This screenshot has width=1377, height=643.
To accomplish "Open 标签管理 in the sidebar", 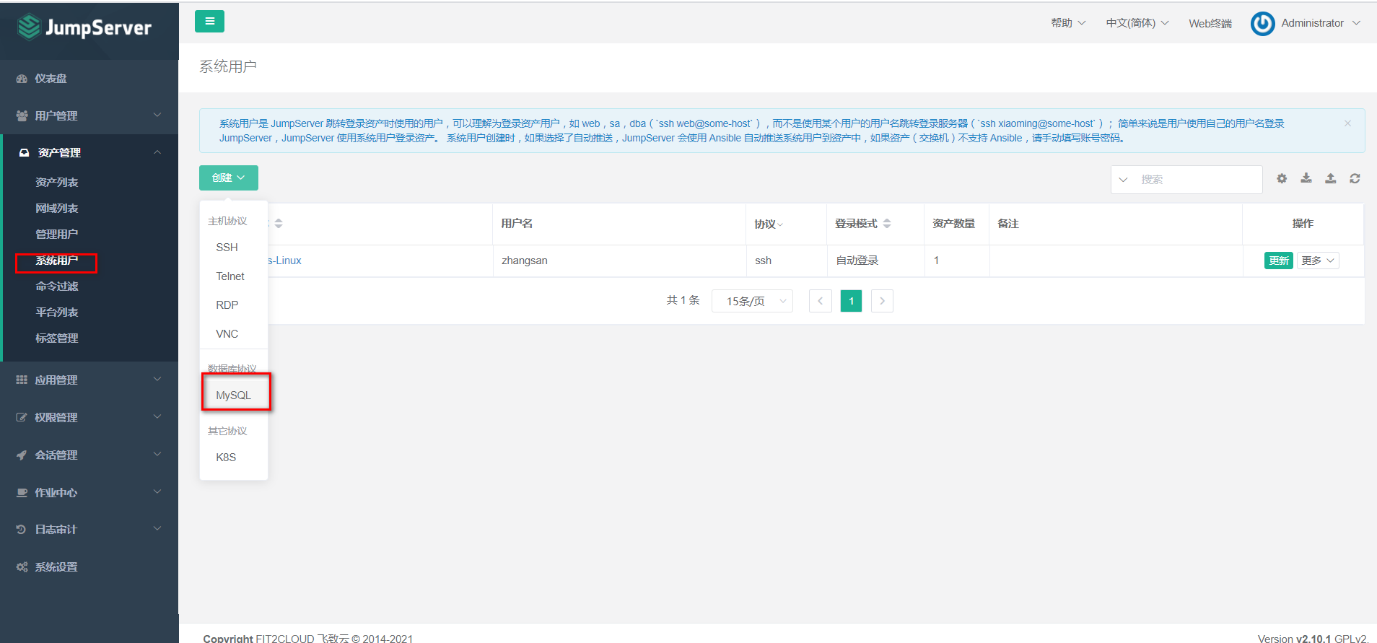I will coord(57,338).
